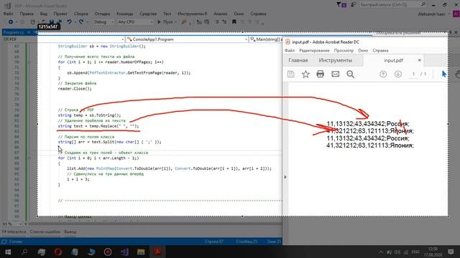Open Quick Launch search field in Visual Studio
This screenshot has width=460, height=258.
tap(392, 5)
